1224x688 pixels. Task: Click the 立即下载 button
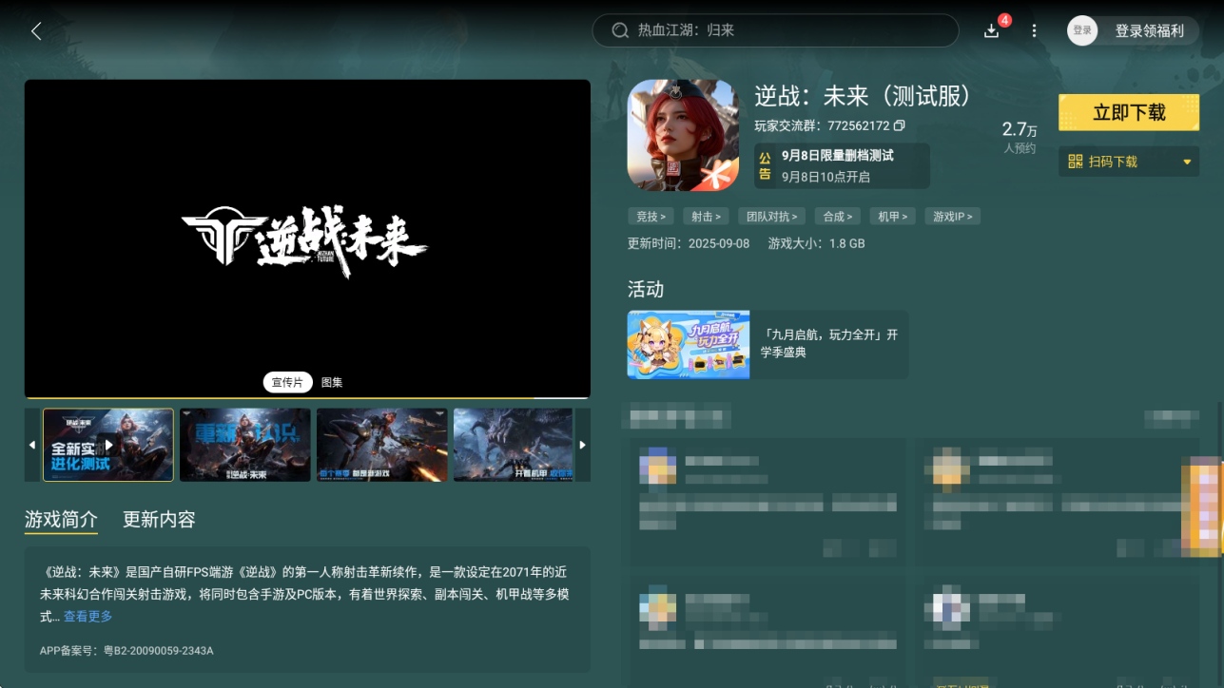pos(1129,112)
